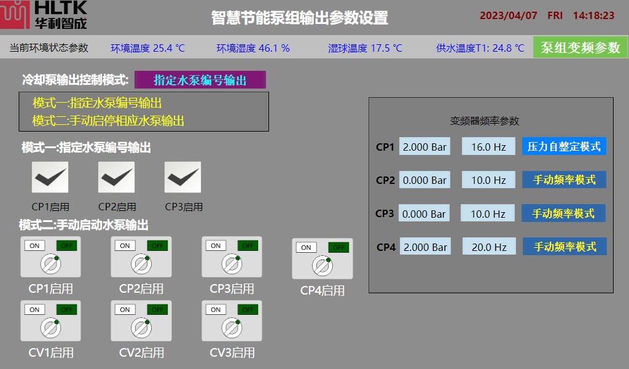Viewport: 629px width, 369px height.
Task: Change CP1 压力自整定模式 mode selector
Action: 564,146
